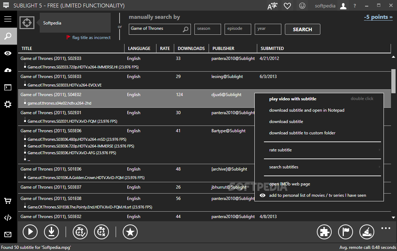The image size is (397, 251).
Task: Choose 'open IMDb web page' menu entry
Action: click(319, 184)
